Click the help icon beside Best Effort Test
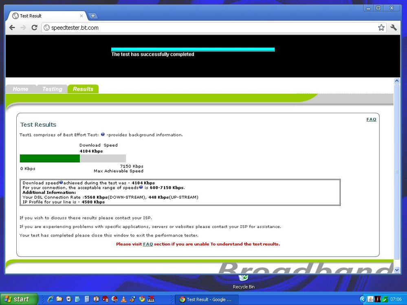407x305 pixels. [103, 134]
